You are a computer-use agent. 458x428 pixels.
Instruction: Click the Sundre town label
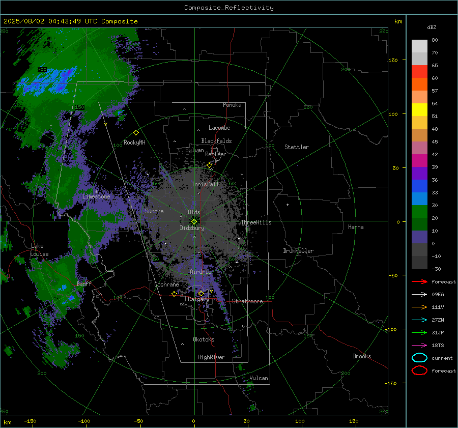coord(154,211)
